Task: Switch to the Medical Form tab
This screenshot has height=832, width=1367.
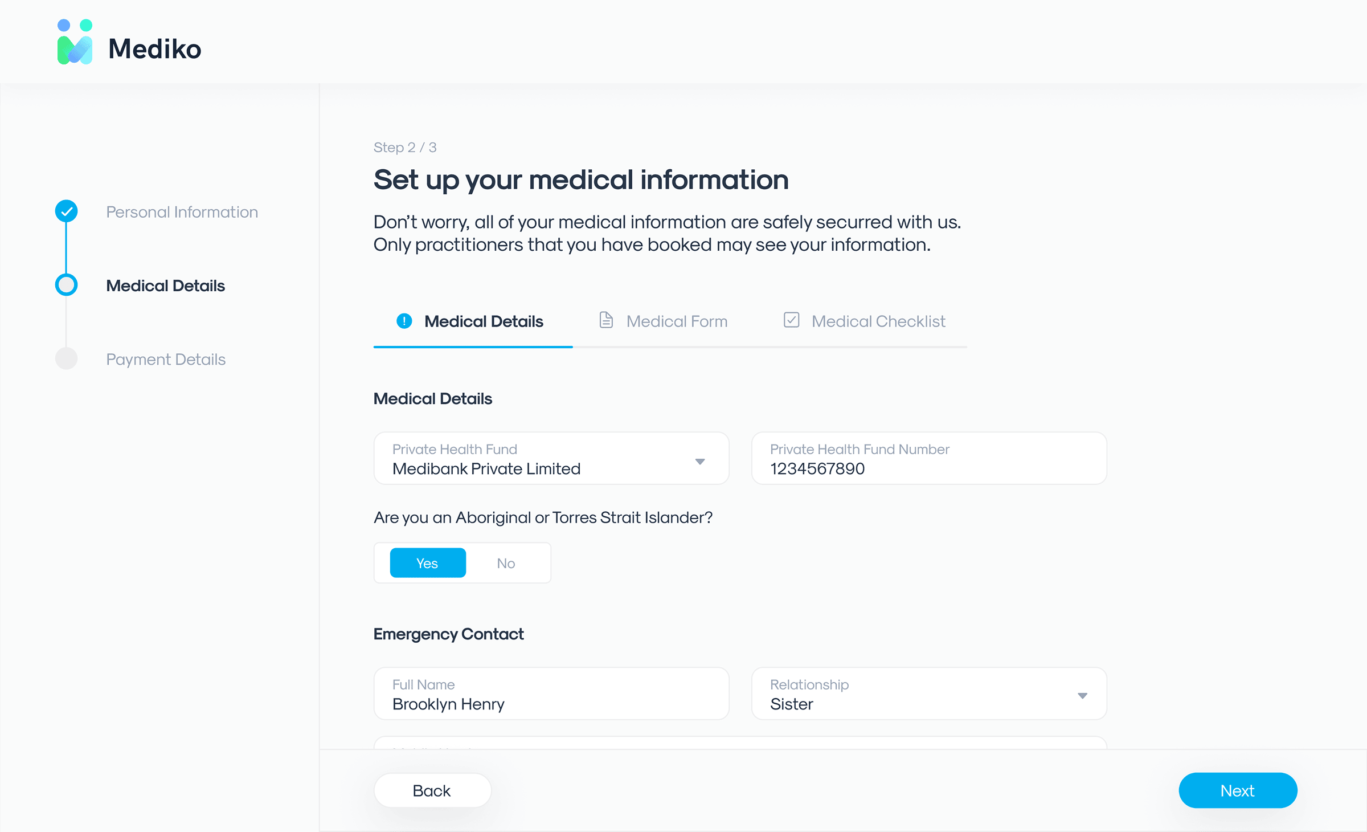Action: pos(677,321)
